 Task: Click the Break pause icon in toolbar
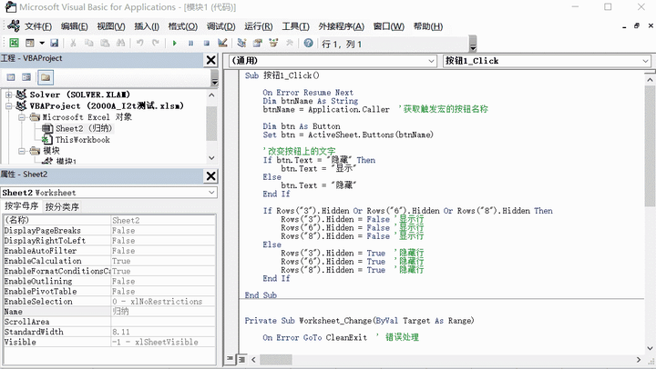pyautogui.click(x=190, y=43)
